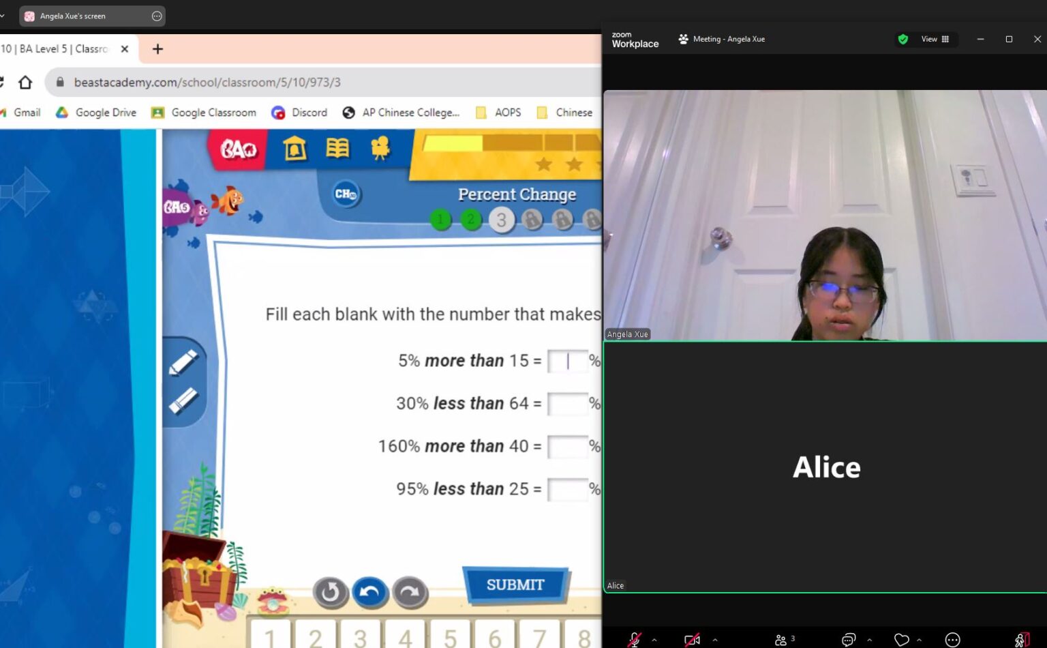The width and height of the screenshot is (1047, 648).
Task: Open Zoom More options menu
Action: point(953,640)
